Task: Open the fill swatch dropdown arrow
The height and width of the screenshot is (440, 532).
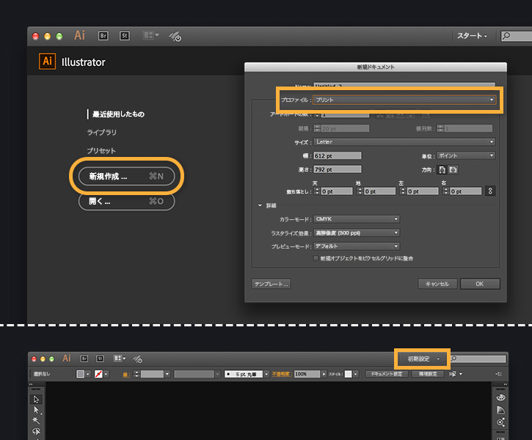Action: pos(88,374)
